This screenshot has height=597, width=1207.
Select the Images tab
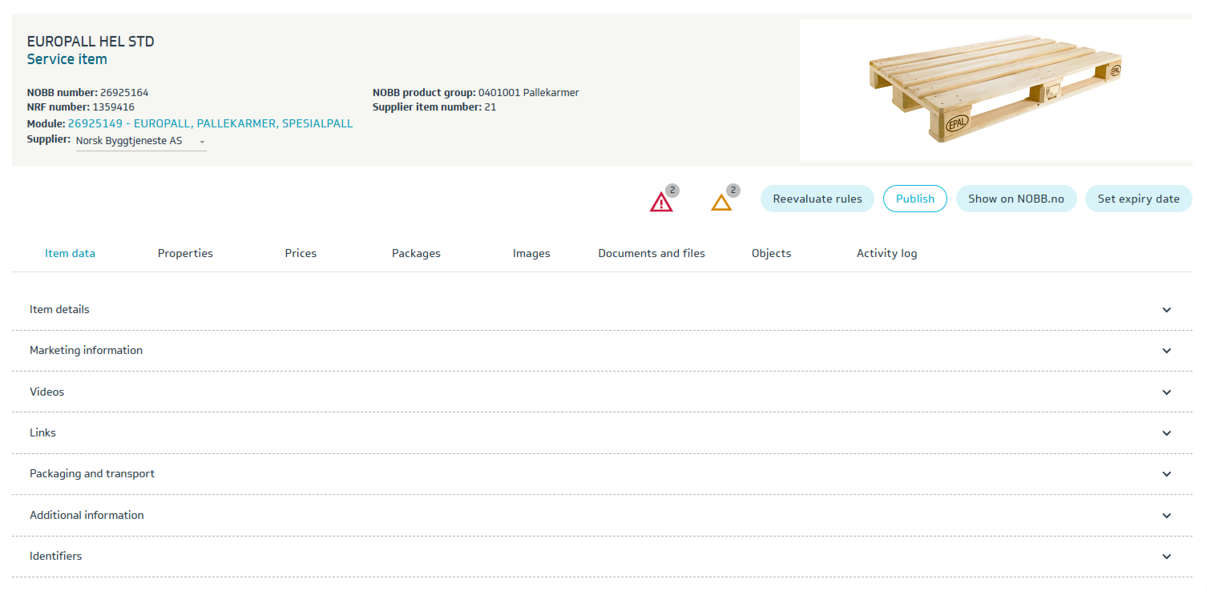(531, 253)
